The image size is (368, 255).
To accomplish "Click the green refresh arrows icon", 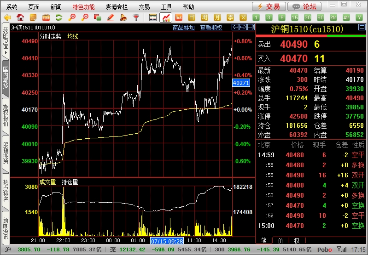I will click(58, 17).
